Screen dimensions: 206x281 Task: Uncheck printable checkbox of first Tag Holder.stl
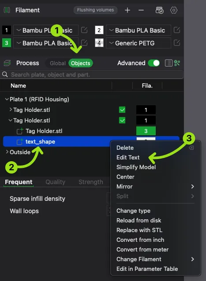(x=122, y=110)
